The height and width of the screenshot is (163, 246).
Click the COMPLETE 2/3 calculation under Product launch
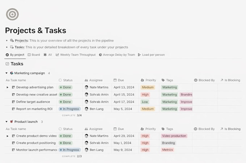point(72,156)
